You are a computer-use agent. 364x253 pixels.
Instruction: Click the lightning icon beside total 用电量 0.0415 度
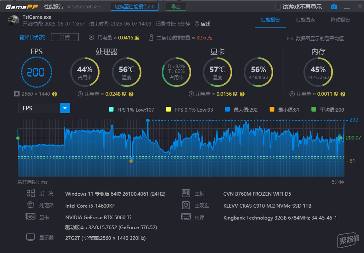pos(91,37)
